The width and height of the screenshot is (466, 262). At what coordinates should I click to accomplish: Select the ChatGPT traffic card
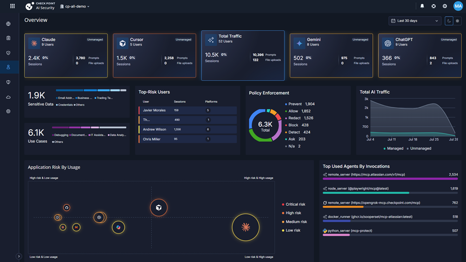pyautogui.click(x=419, y=55)
